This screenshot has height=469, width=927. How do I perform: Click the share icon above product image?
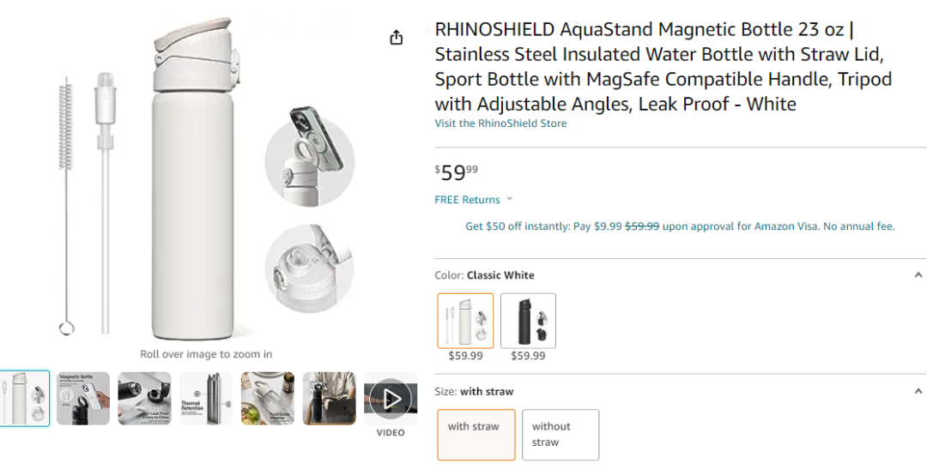[x=396, y=38]
